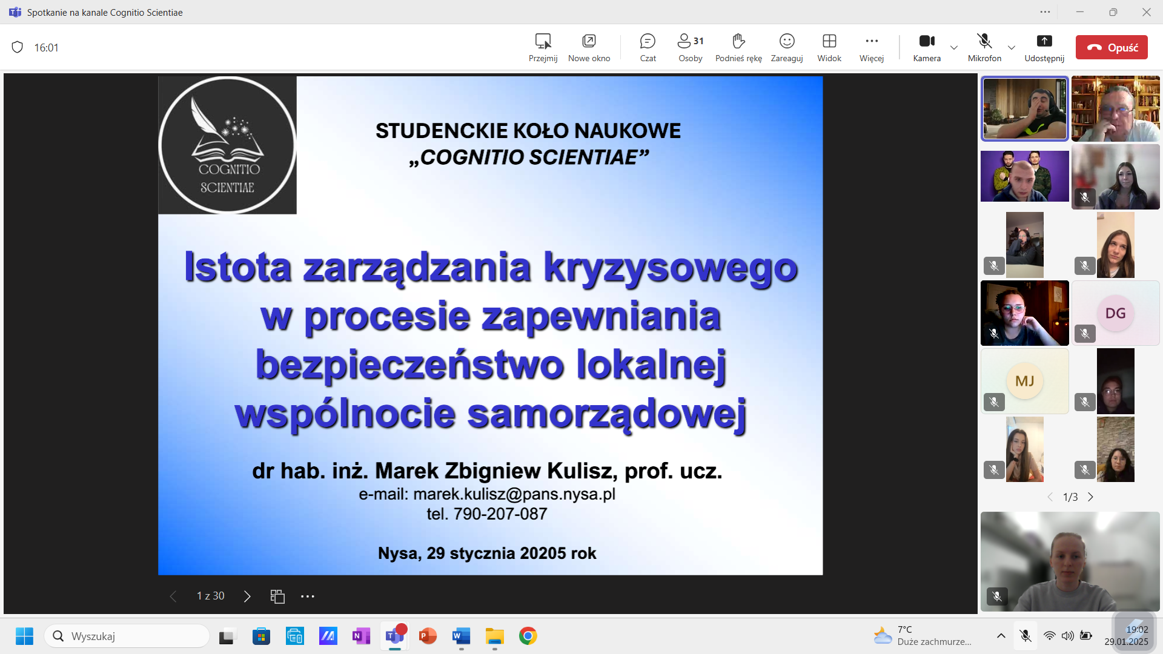Select the purple background participant video
Screen dimensions: 1163x654
[1025, 176]
